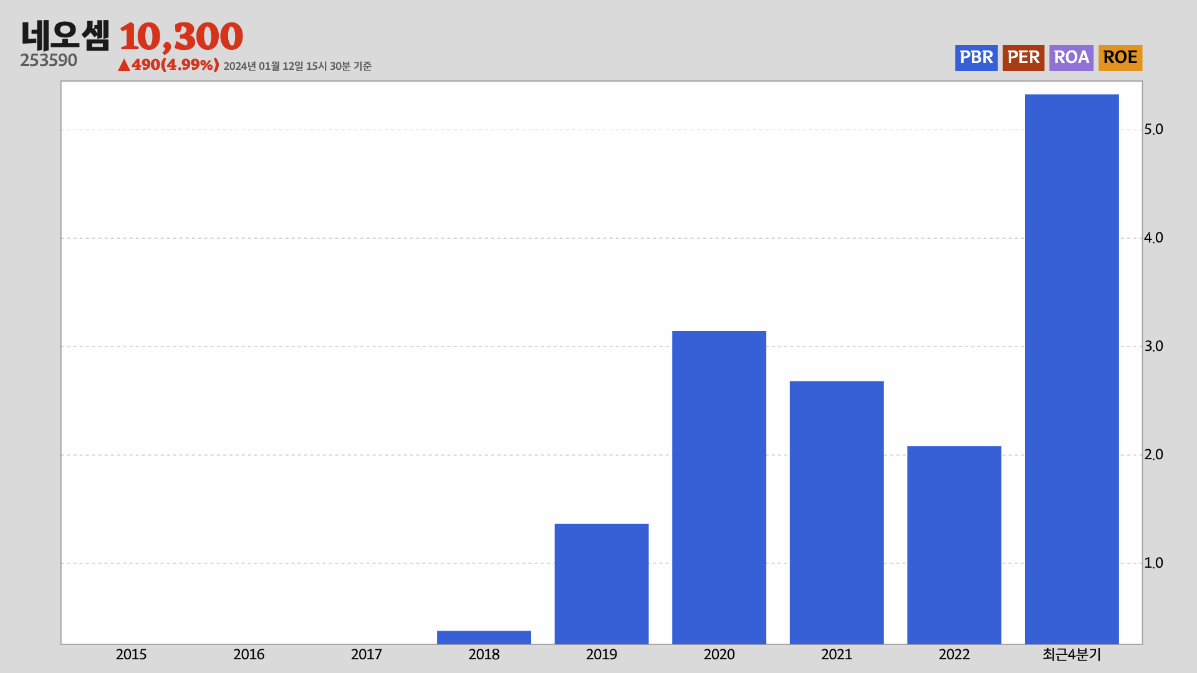Select the PBR metric tab
Image resolution: width=1197 pixels, height=673 pixels.
click(x=976, y=57)
